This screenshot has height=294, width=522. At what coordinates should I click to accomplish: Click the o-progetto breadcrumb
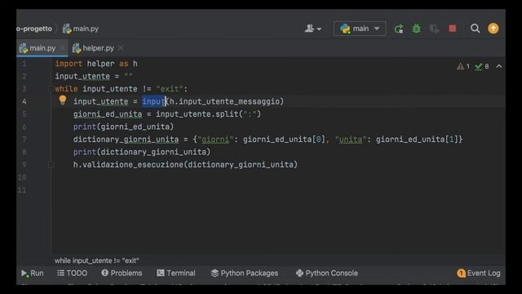[x=34, y=29]
